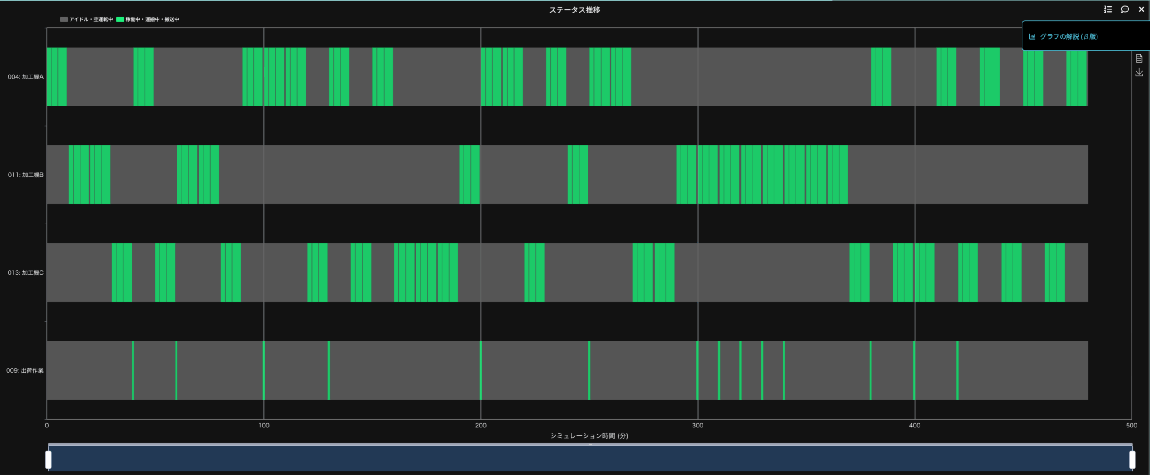Viewport: 1150px width, 475px height.
Task: Click the left handle of zoom slider
Action: (x=49, y=459)
